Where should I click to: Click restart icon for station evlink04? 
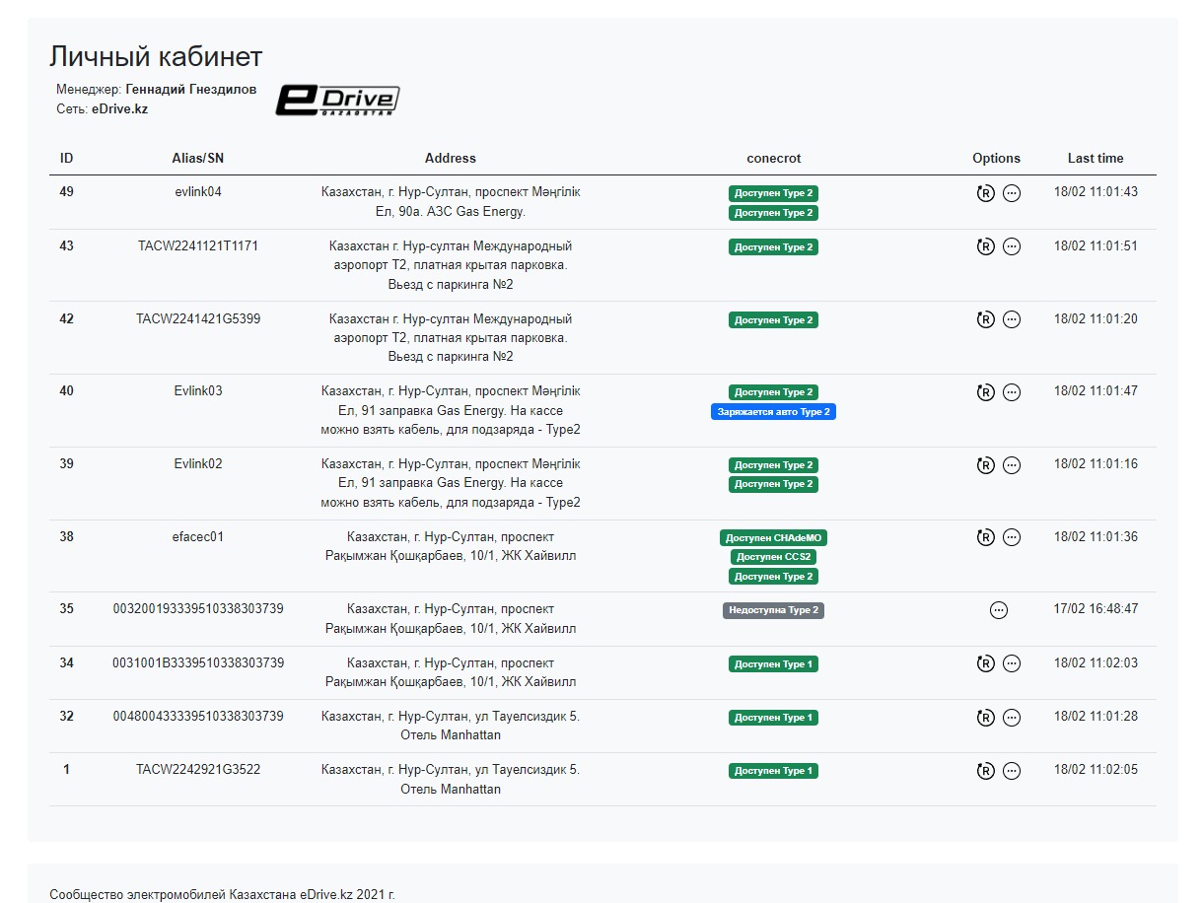click(985, 193)
